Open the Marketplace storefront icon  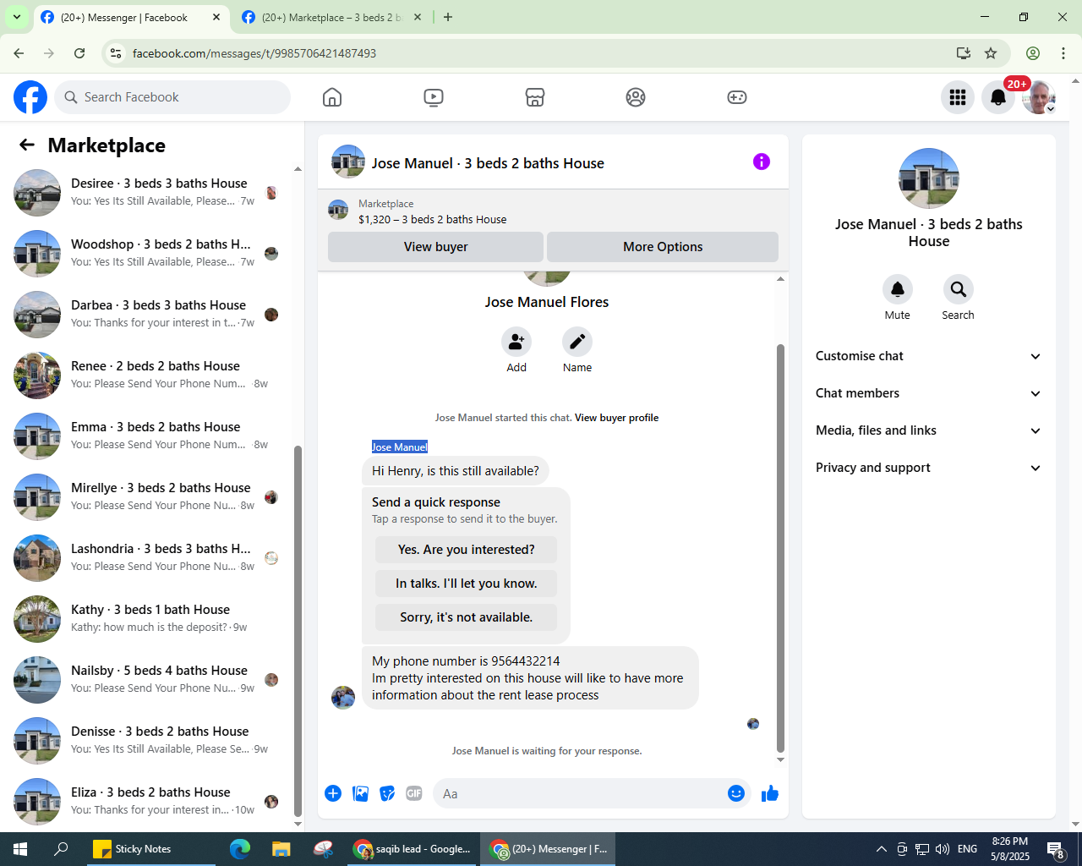(535, 97)
